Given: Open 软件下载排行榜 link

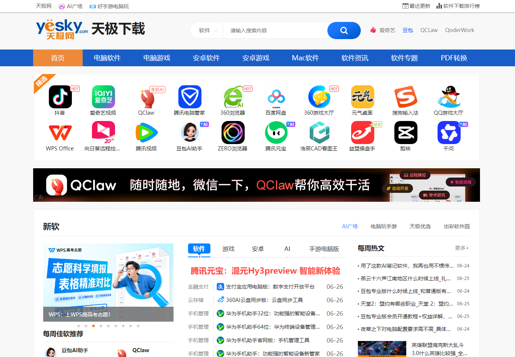Looking at the screenshot, I should pos(458,6).
